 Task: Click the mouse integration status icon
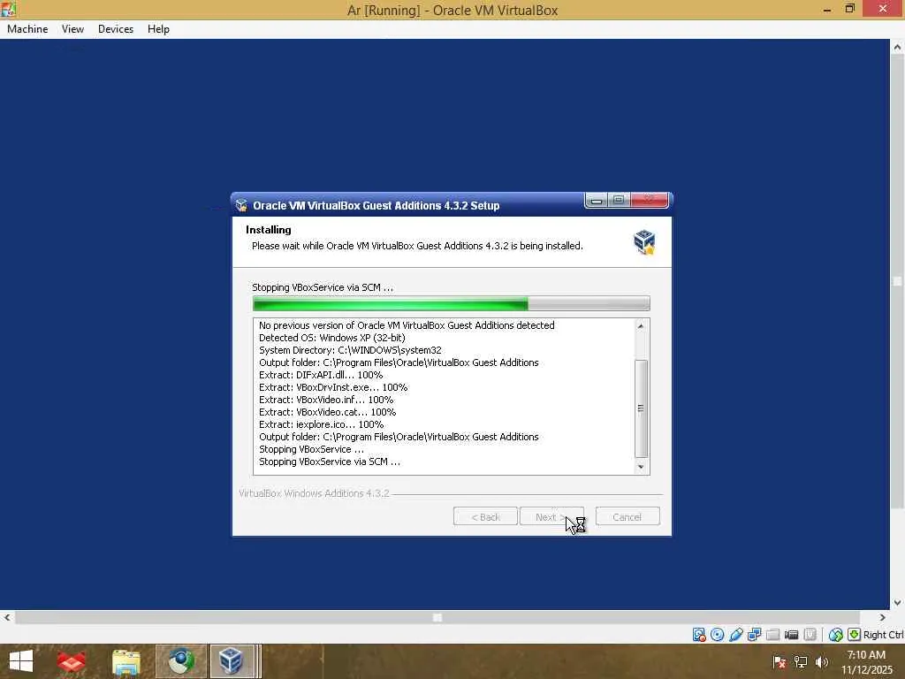pyautogui.click(x=836, y=635)
